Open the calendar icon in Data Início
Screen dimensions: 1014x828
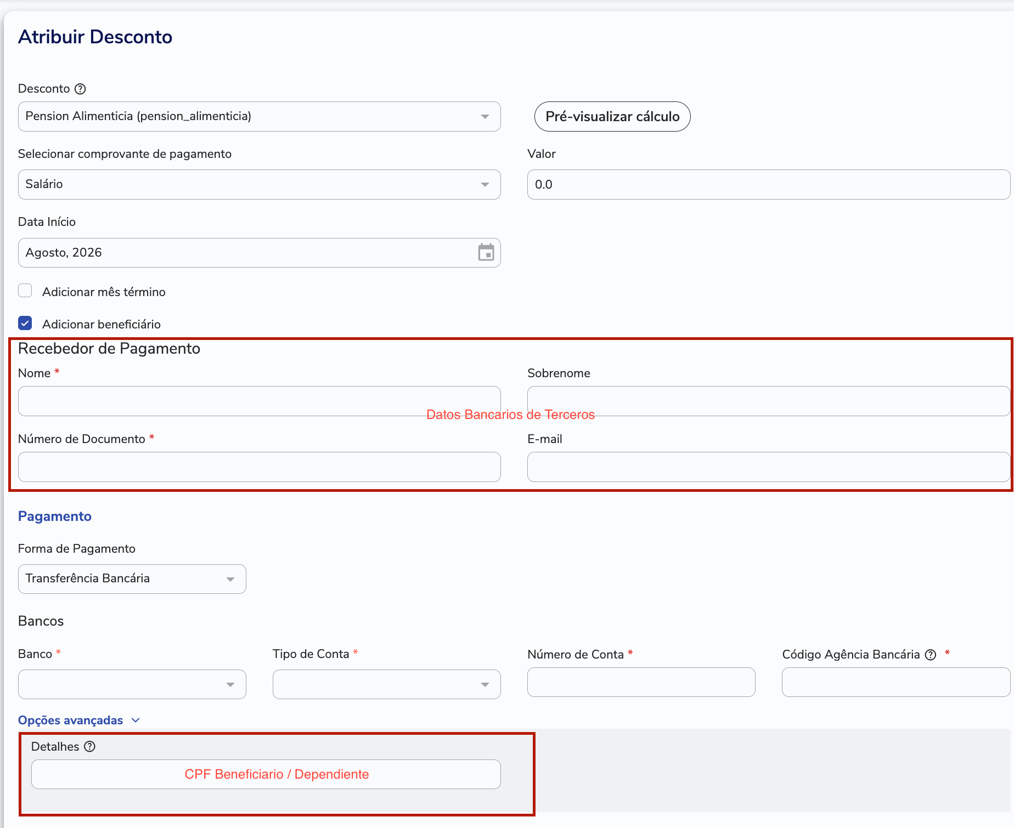486,252
